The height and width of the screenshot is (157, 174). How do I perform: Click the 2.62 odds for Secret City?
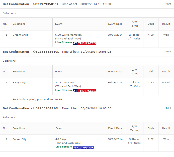pyautogui.click(x=151, y=139)
